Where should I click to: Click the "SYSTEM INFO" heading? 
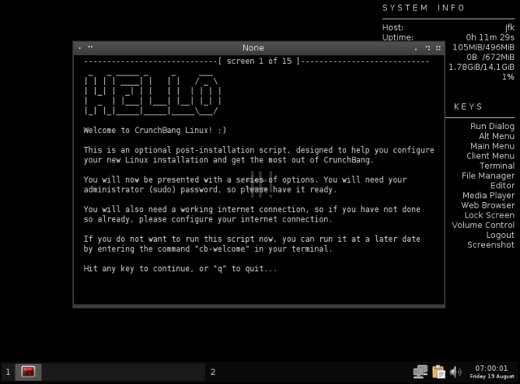[423, 7]
